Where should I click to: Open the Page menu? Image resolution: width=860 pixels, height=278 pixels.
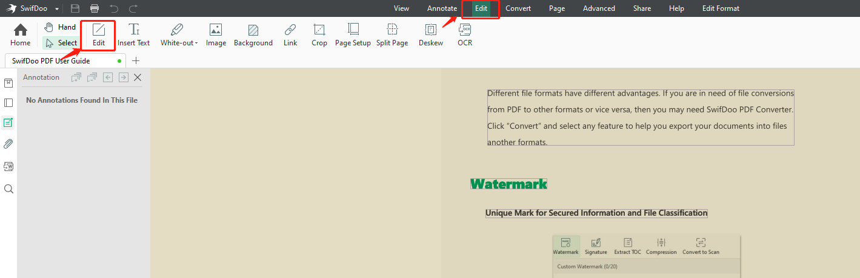[x=557, y=8]
